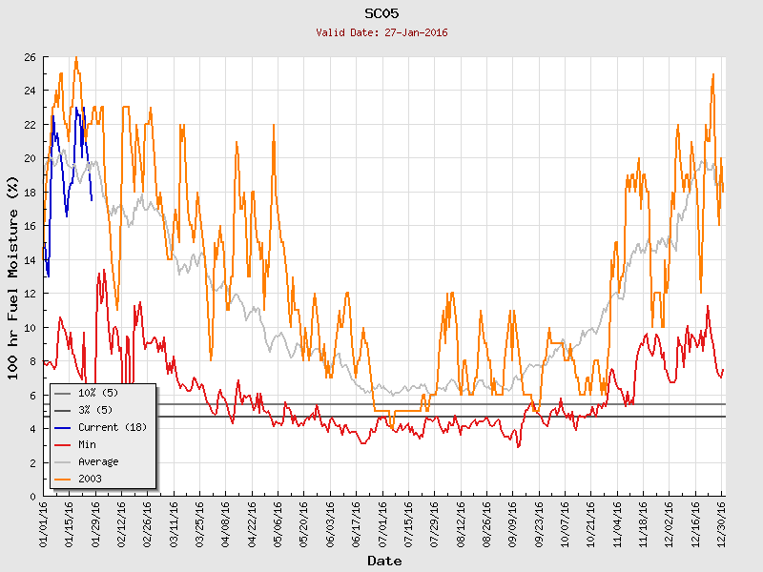
Task: Click the red Min line swatch in legend
Action: [x=63, y=444]
